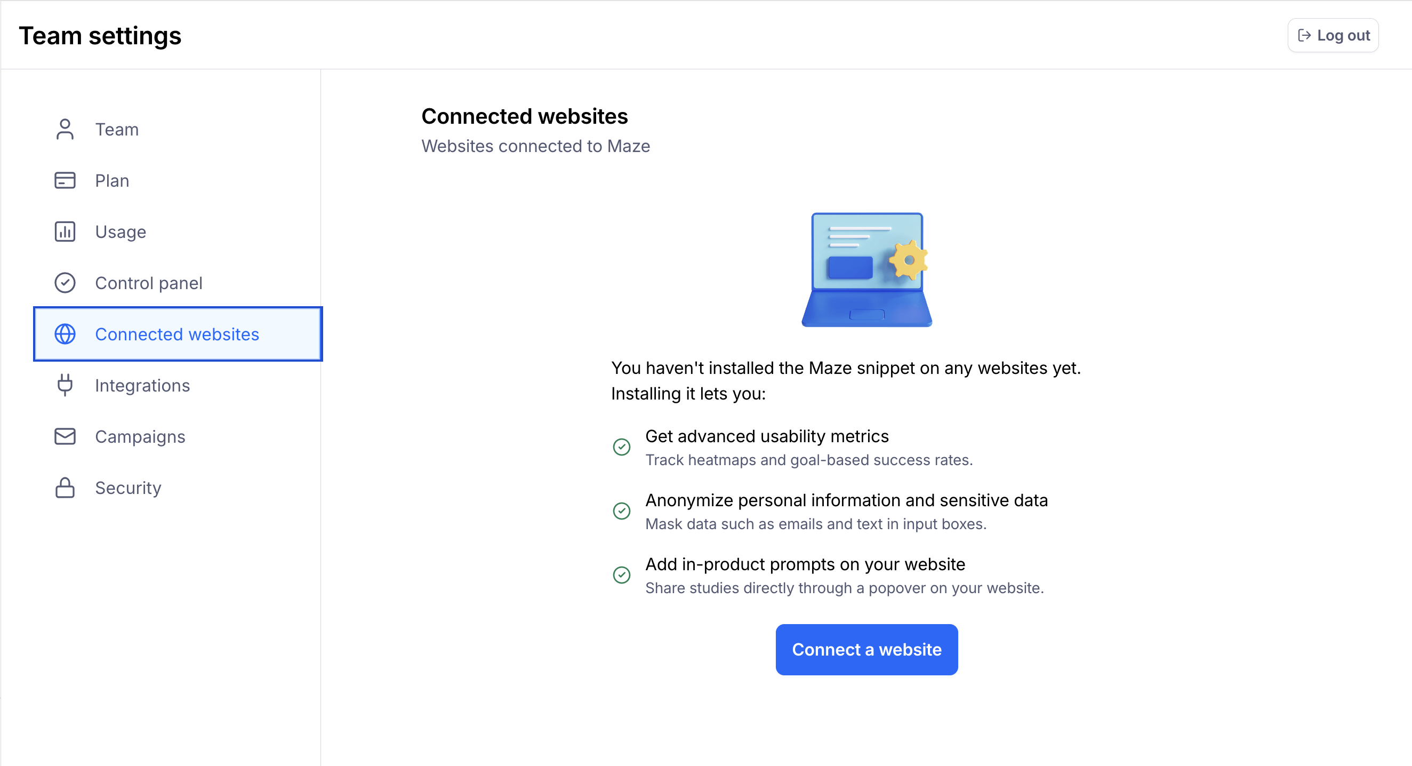Click the Log out arrow icon
Image resolution: width=1412 pixels, height=766 pixels.
tap(1304, 36)
